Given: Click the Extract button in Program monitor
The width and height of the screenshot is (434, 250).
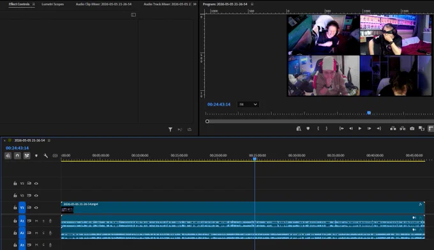Looking at the screenshot, I should click(403, 128).
